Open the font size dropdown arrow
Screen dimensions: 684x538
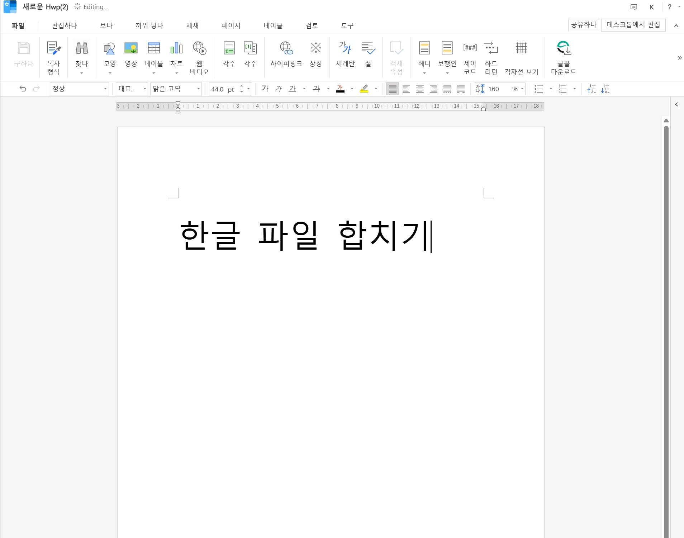tap(248, 89)
